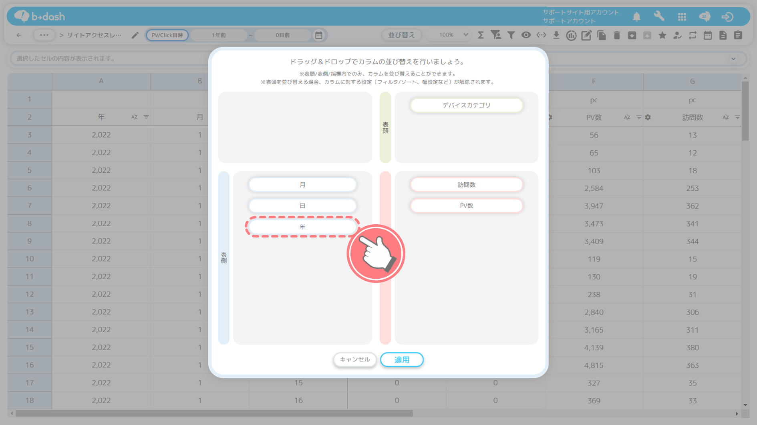Open the three dots breadcrumb menu
757x425 pixels.
click(x=44, y=35)
